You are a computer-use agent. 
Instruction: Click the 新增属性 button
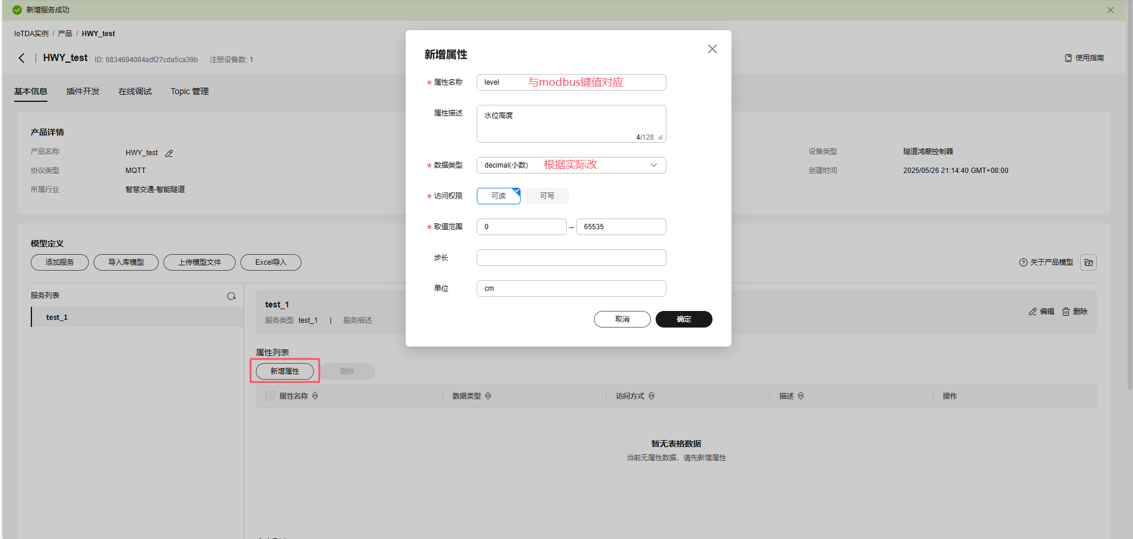tap(285, 371)
